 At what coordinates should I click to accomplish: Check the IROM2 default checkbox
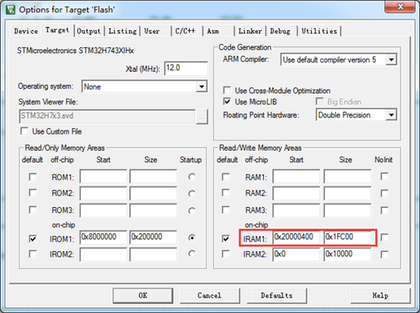coord(33,254)
